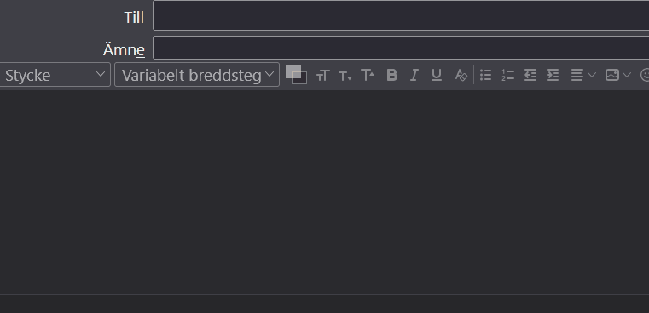The image size is (649, 313).
Task: Decrease the font size
Action: (345, 76)
